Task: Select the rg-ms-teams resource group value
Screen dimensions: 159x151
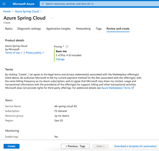Action: click(62, 116)
